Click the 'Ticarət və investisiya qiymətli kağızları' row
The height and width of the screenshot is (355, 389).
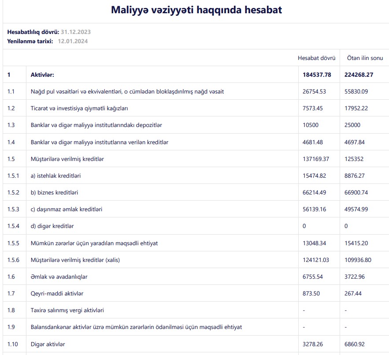tap(79, 108)
